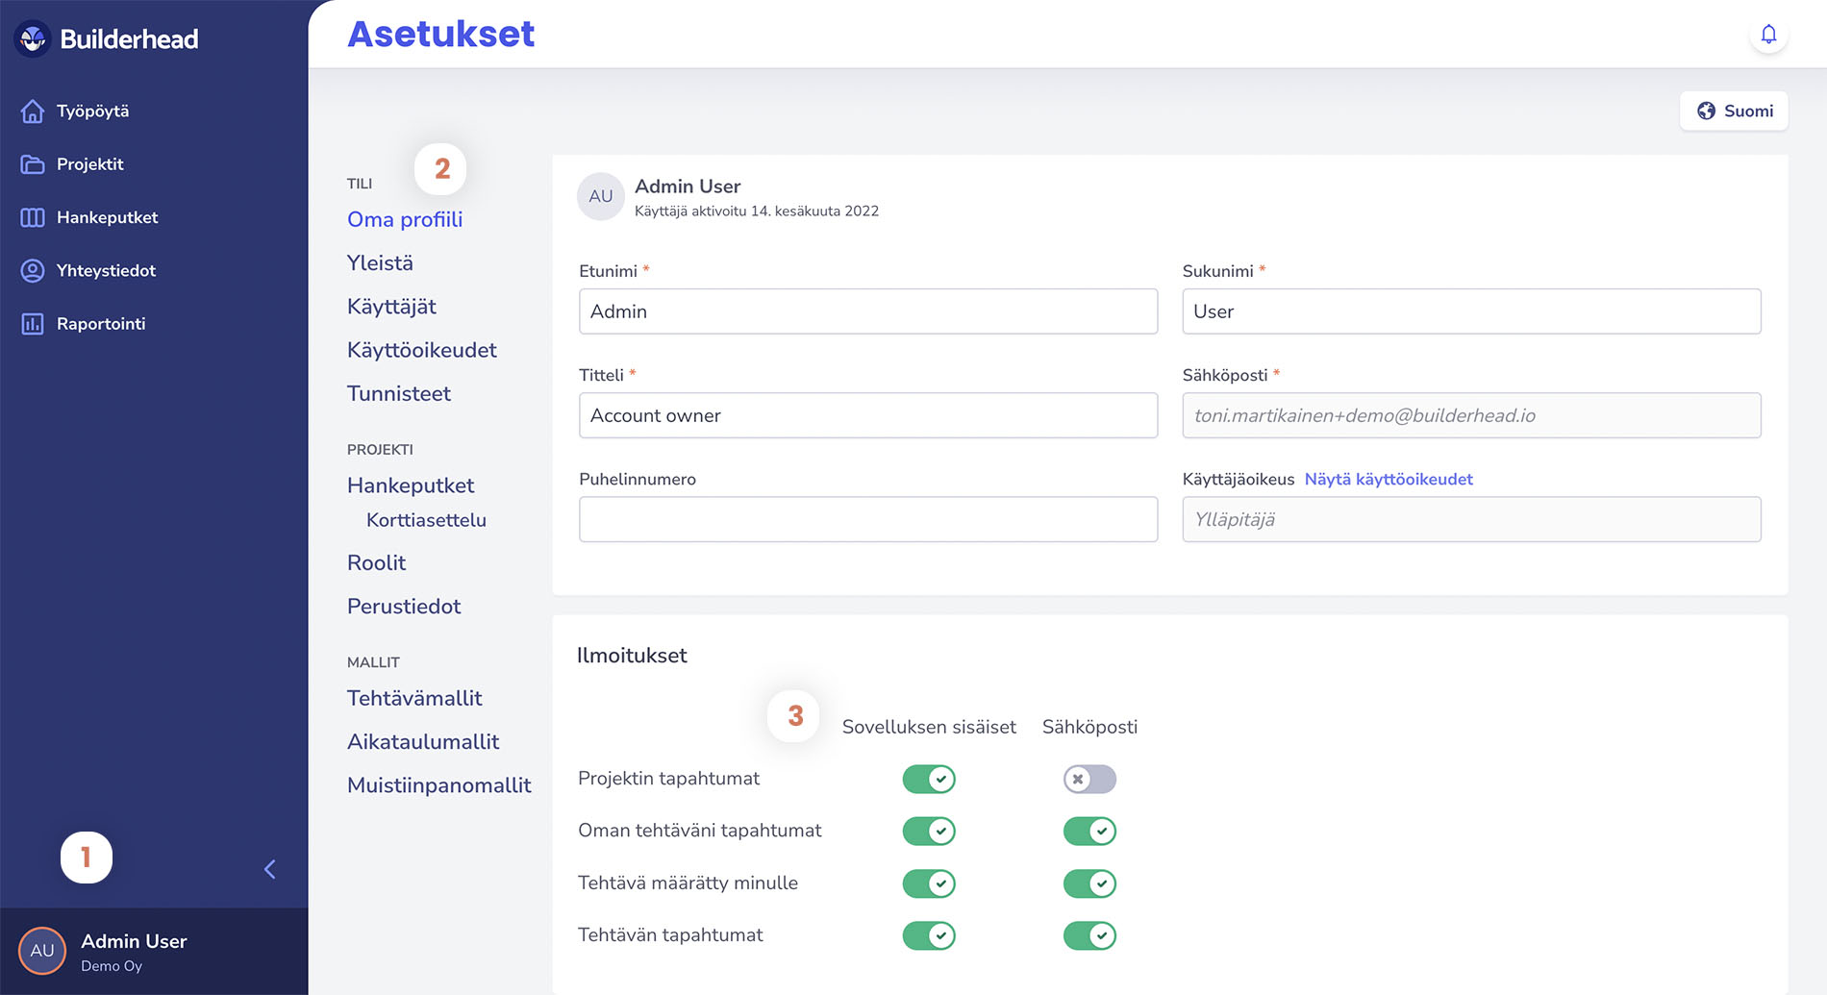1827x995 pixels.
Task: Click the Yhteystiedot contact icon
Action: [x=33, y=271]
